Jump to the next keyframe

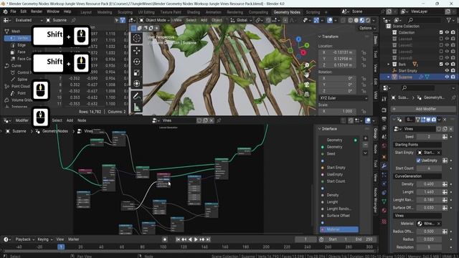click(x=202, y=239)
